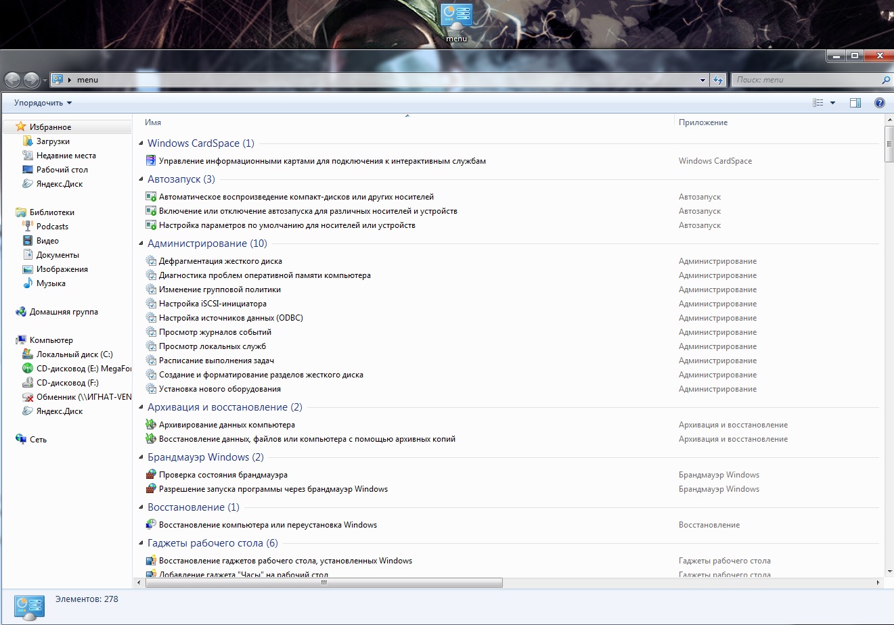Select CD-дисковод (E:) MegaFon in navigation pane

[84, 369]
